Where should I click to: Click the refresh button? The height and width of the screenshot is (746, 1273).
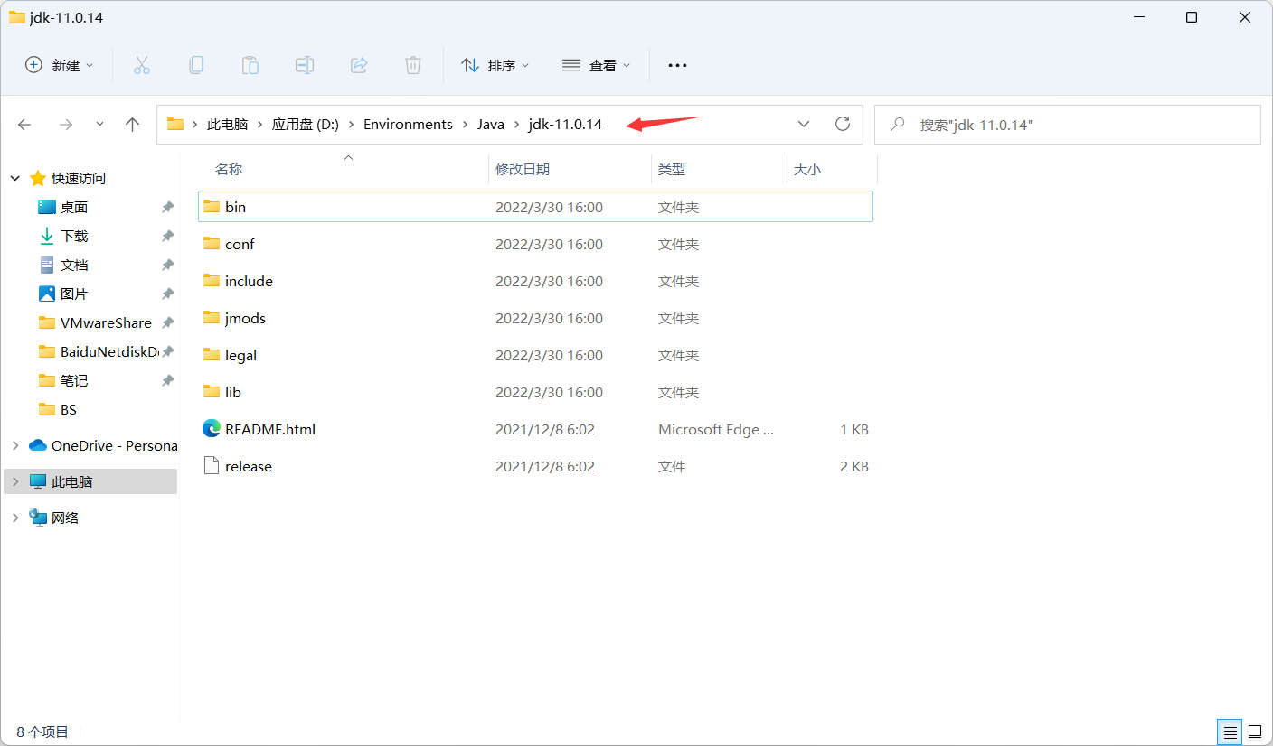(x=843, y=125)
